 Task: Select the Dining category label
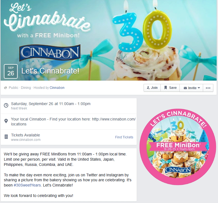pos(26,88)
